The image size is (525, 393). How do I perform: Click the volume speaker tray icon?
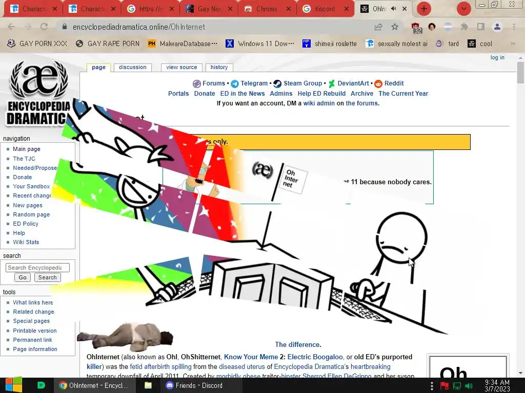[469, 386]
